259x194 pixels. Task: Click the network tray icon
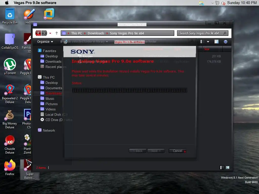click(x=217, y=3)
